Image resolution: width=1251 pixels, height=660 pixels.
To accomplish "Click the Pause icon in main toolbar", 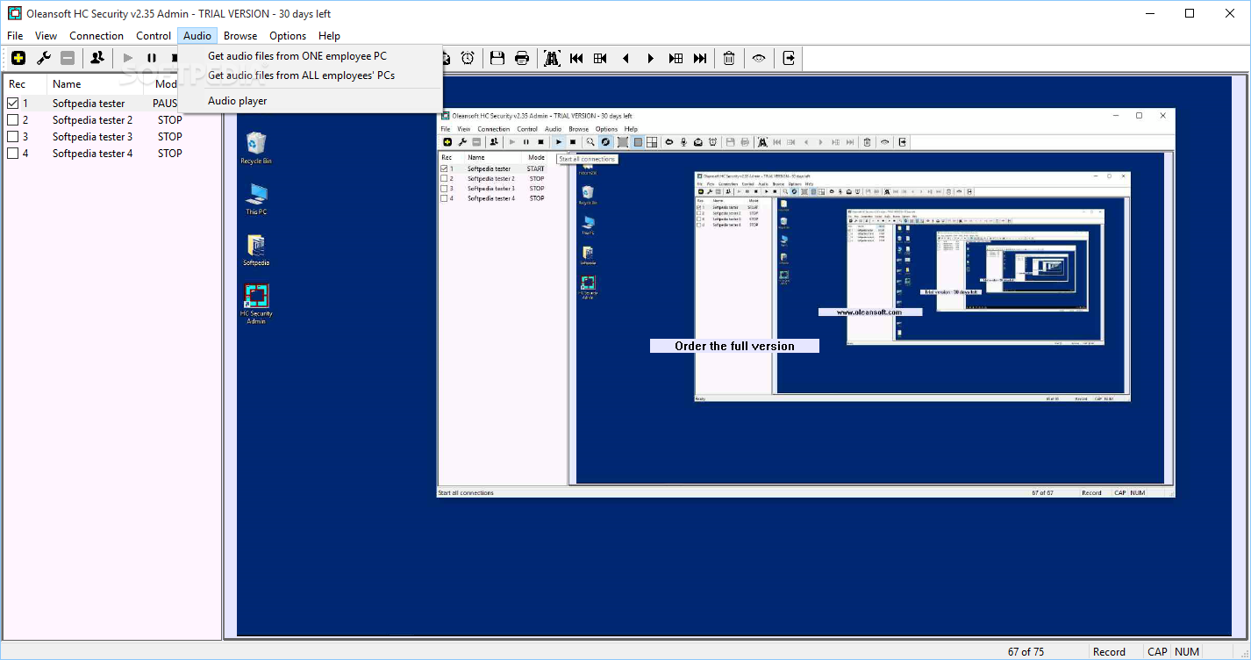I will pos(152,58).
